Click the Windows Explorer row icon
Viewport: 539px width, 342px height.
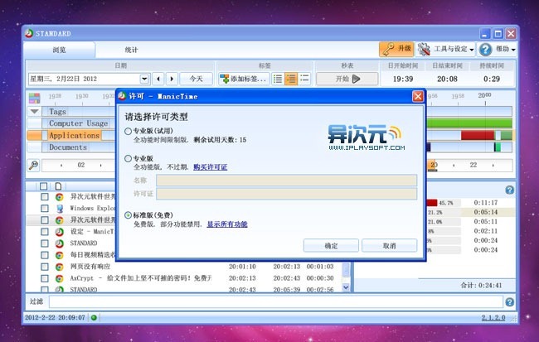[x=59, y=208]
